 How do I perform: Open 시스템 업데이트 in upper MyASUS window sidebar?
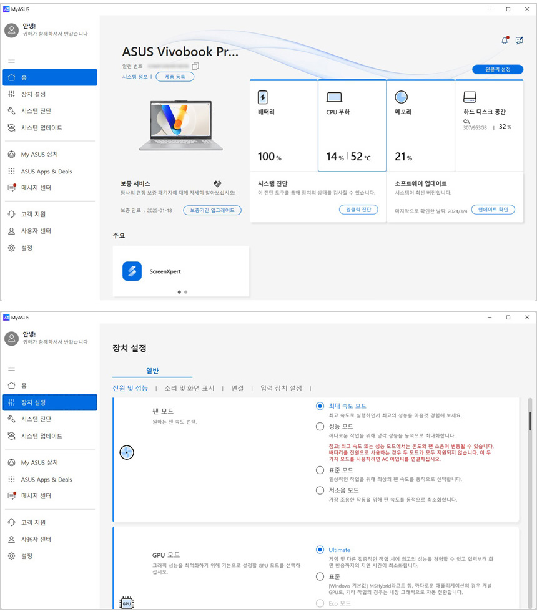point(50,128)
